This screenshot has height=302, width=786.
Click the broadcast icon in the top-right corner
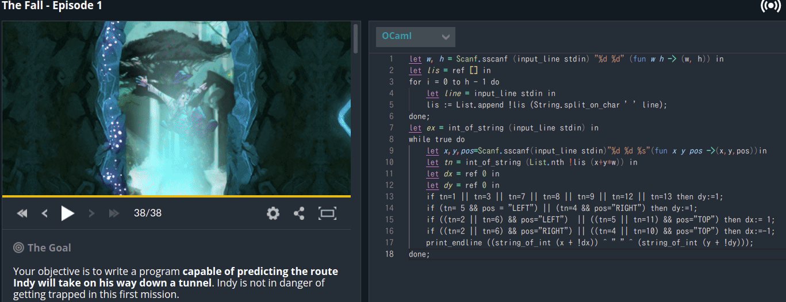pyautogui.click(x=770, y=6)
